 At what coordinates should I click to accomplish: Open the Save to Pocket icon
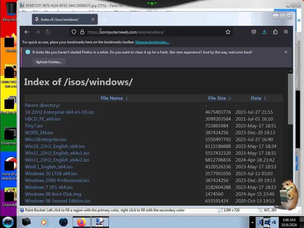[254, 32]
